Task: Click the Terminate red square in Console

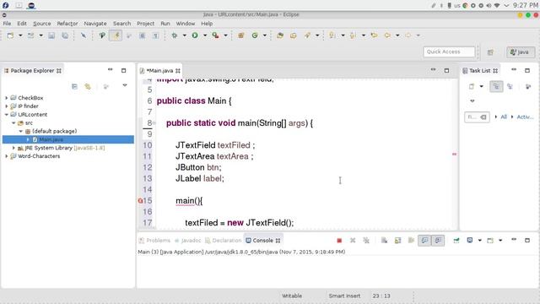Action: 339,241
